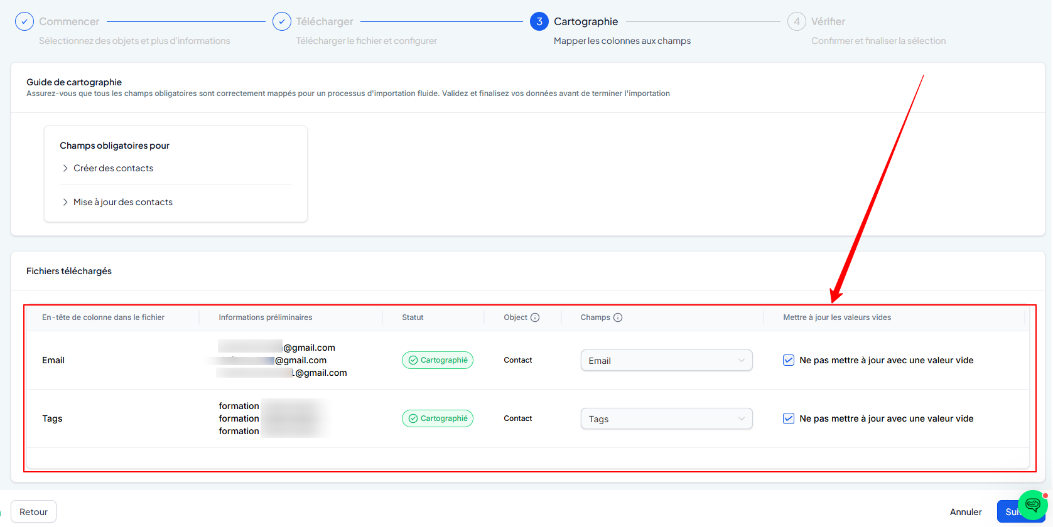Click Contact object in Tags row
This screenshot has height=527, width=1053.
[x=518, y=418]
